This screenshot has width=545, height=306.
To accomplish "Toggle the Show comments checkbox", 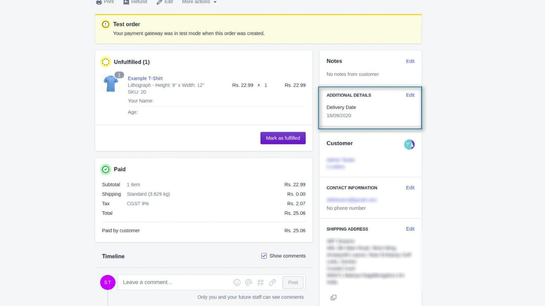I will [264, 255].
